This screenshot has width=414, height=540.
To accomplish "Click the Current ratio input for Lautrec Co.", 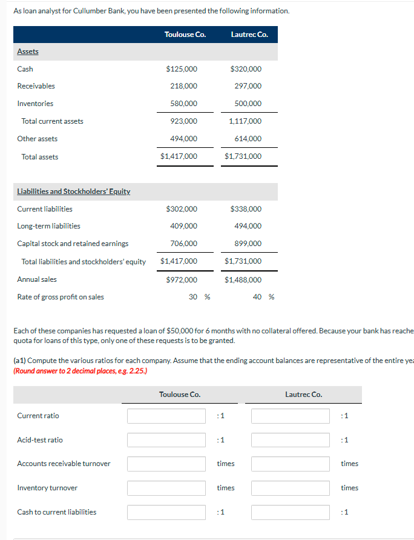I will tap(290, 416).
